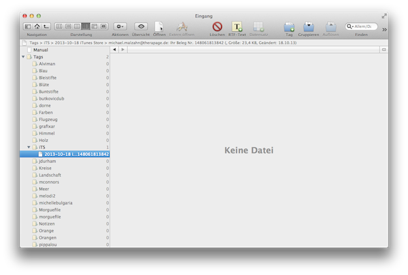The image size is (408, 275).
Task: Select the 2013-10-18 document row
Action: [x=65, y=154]
